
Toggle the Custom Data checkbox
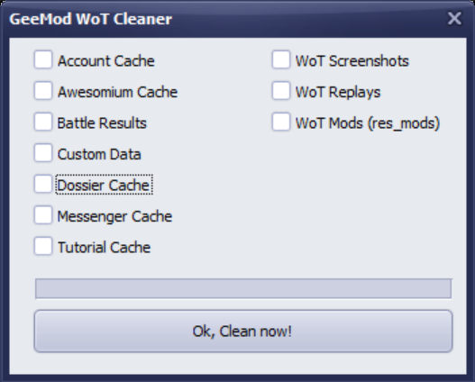(43, 153)
